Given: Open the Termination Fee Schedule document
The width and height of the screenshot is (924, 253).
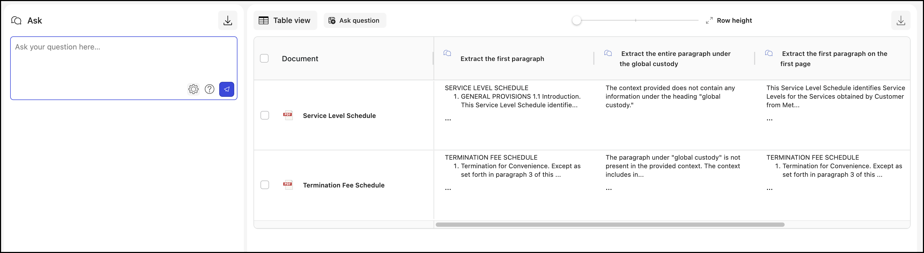Looking at the screenshot, I should [x=343, y=185].
